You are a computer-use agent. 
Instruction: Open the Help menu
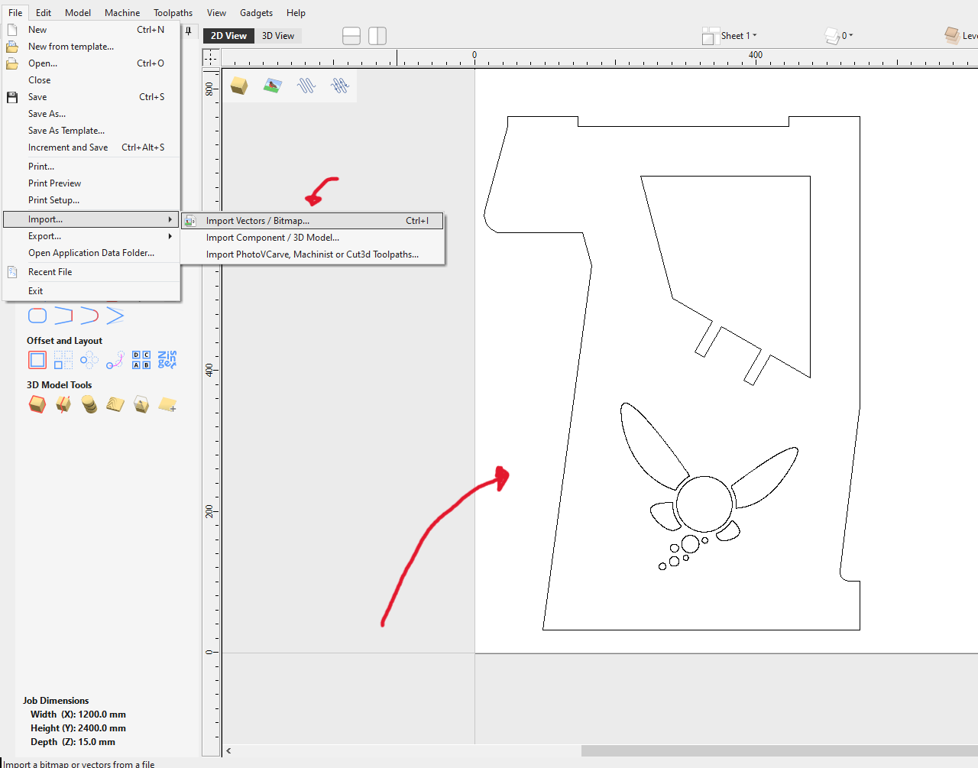click(x=296, y=13)
